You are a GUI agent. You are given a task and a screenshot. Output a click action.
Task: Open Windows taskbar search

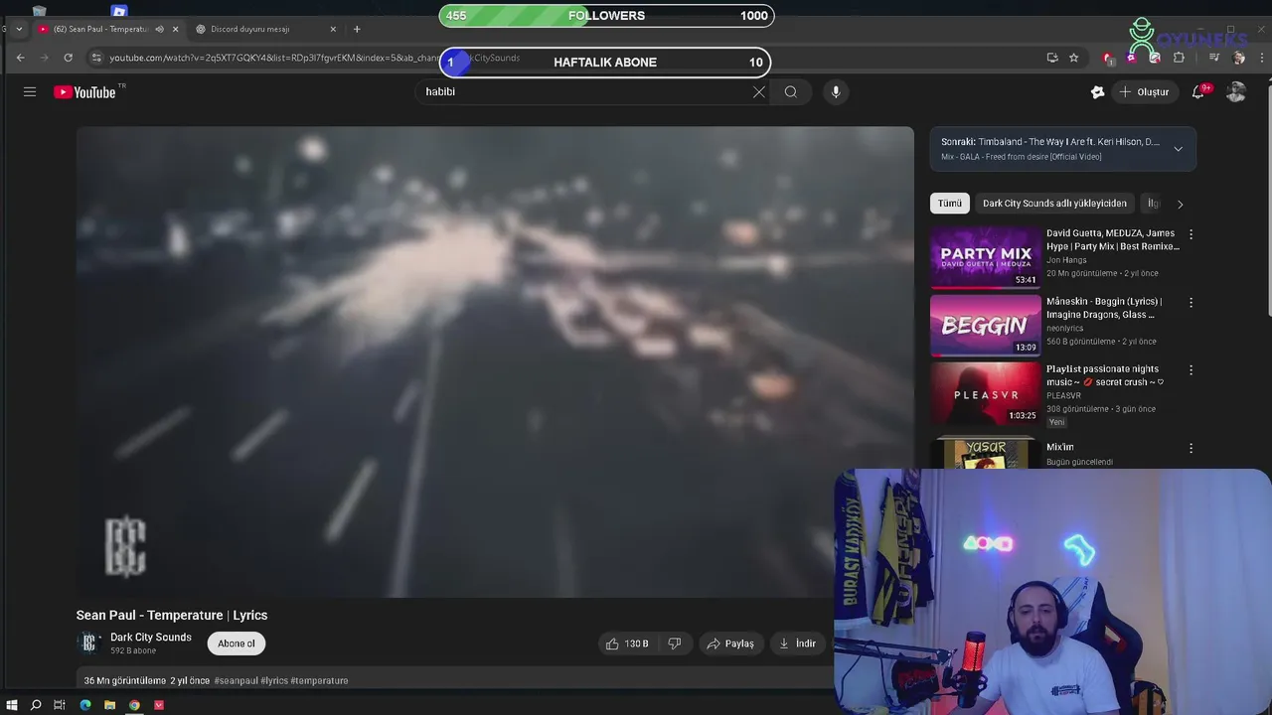click(x=36, y=705)
